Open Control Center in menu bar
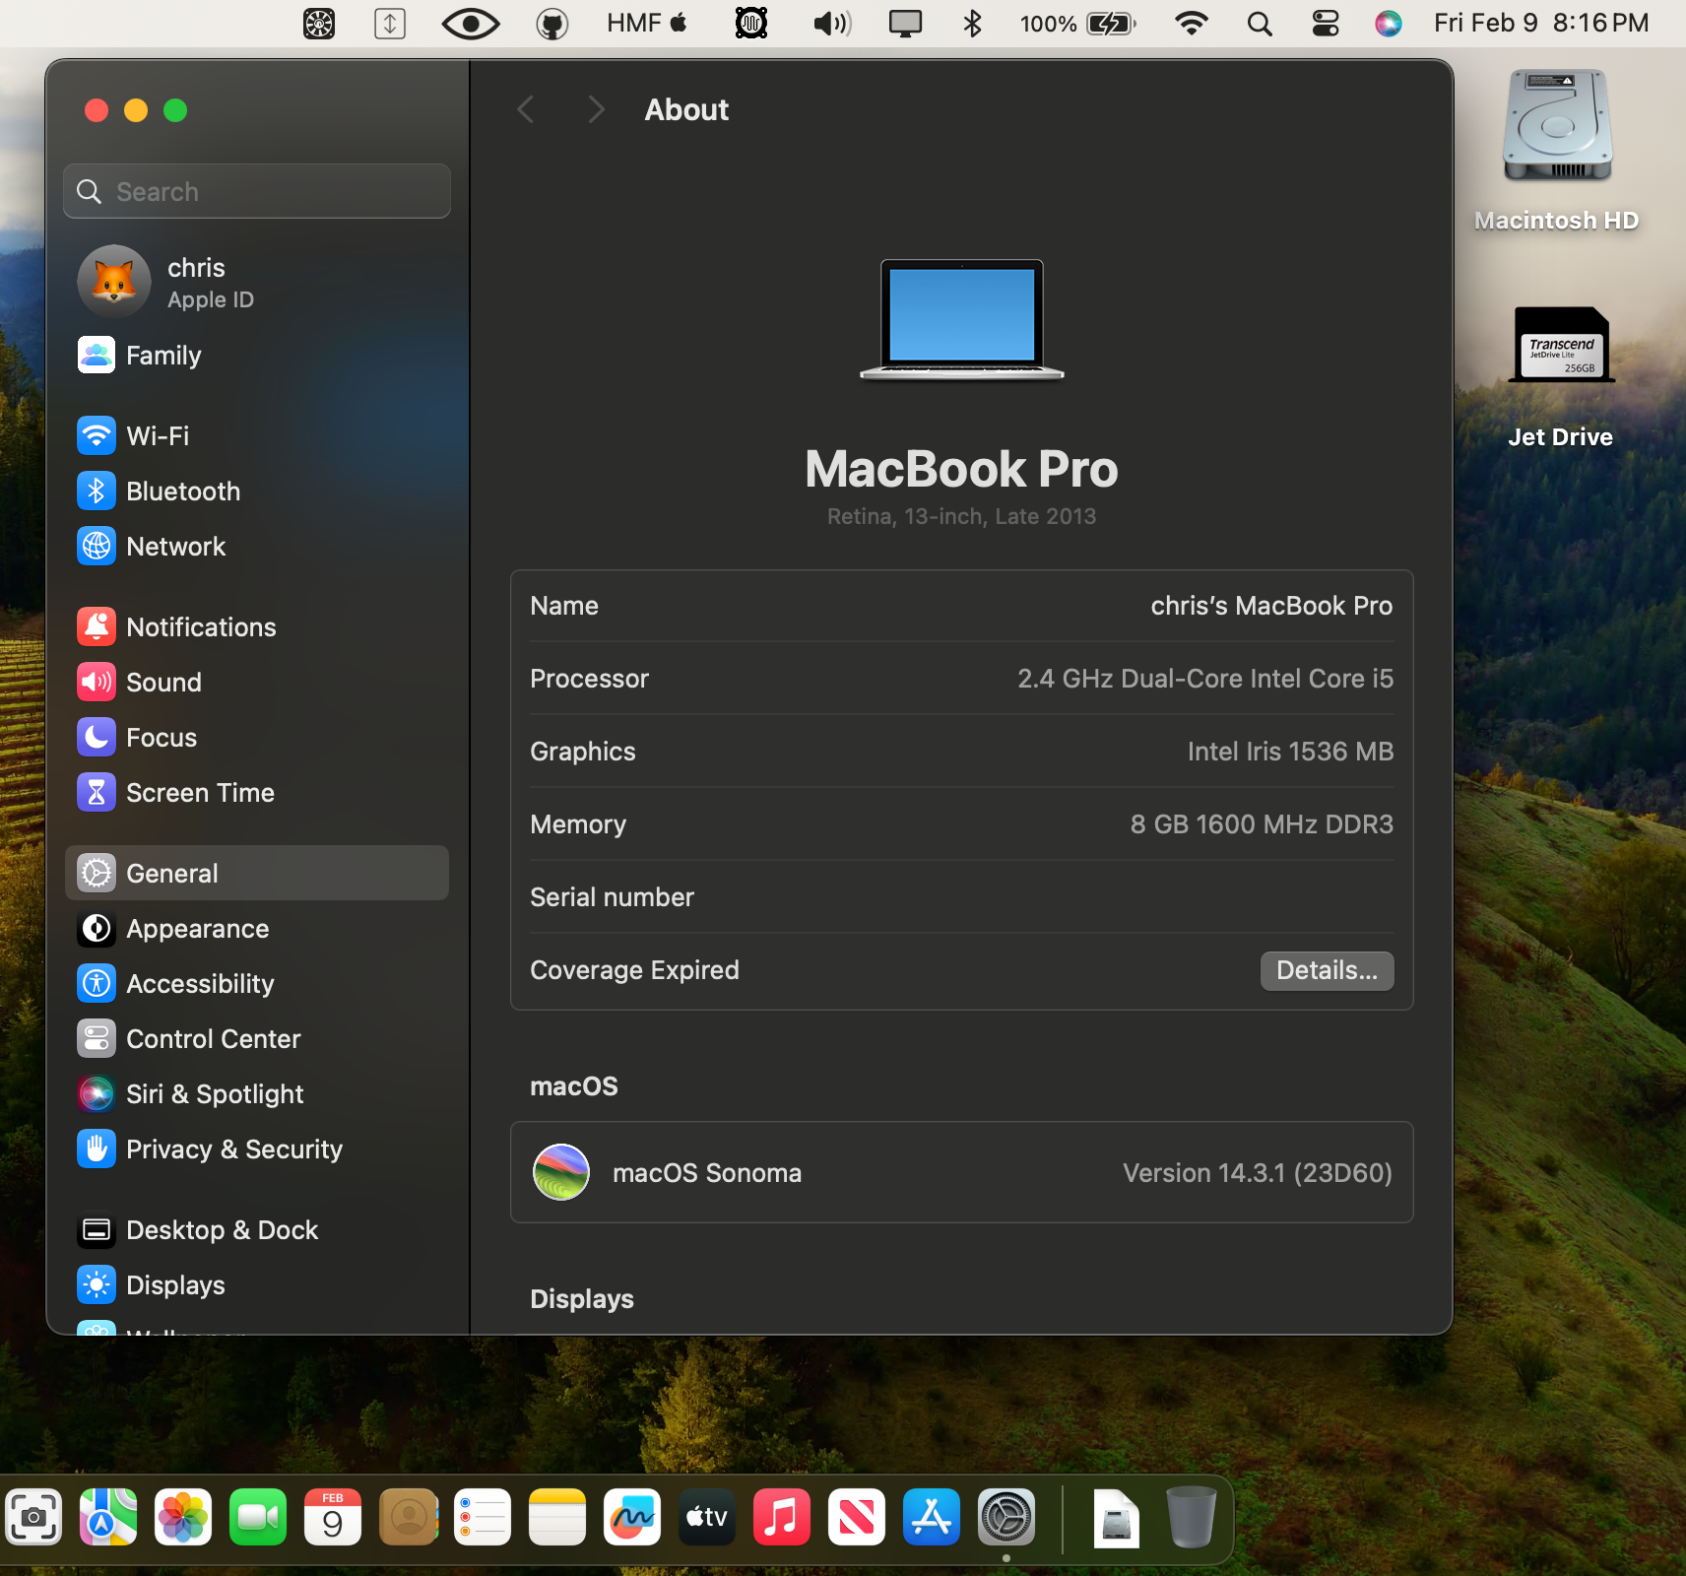1686x1576 pixels. [1326, 24]
